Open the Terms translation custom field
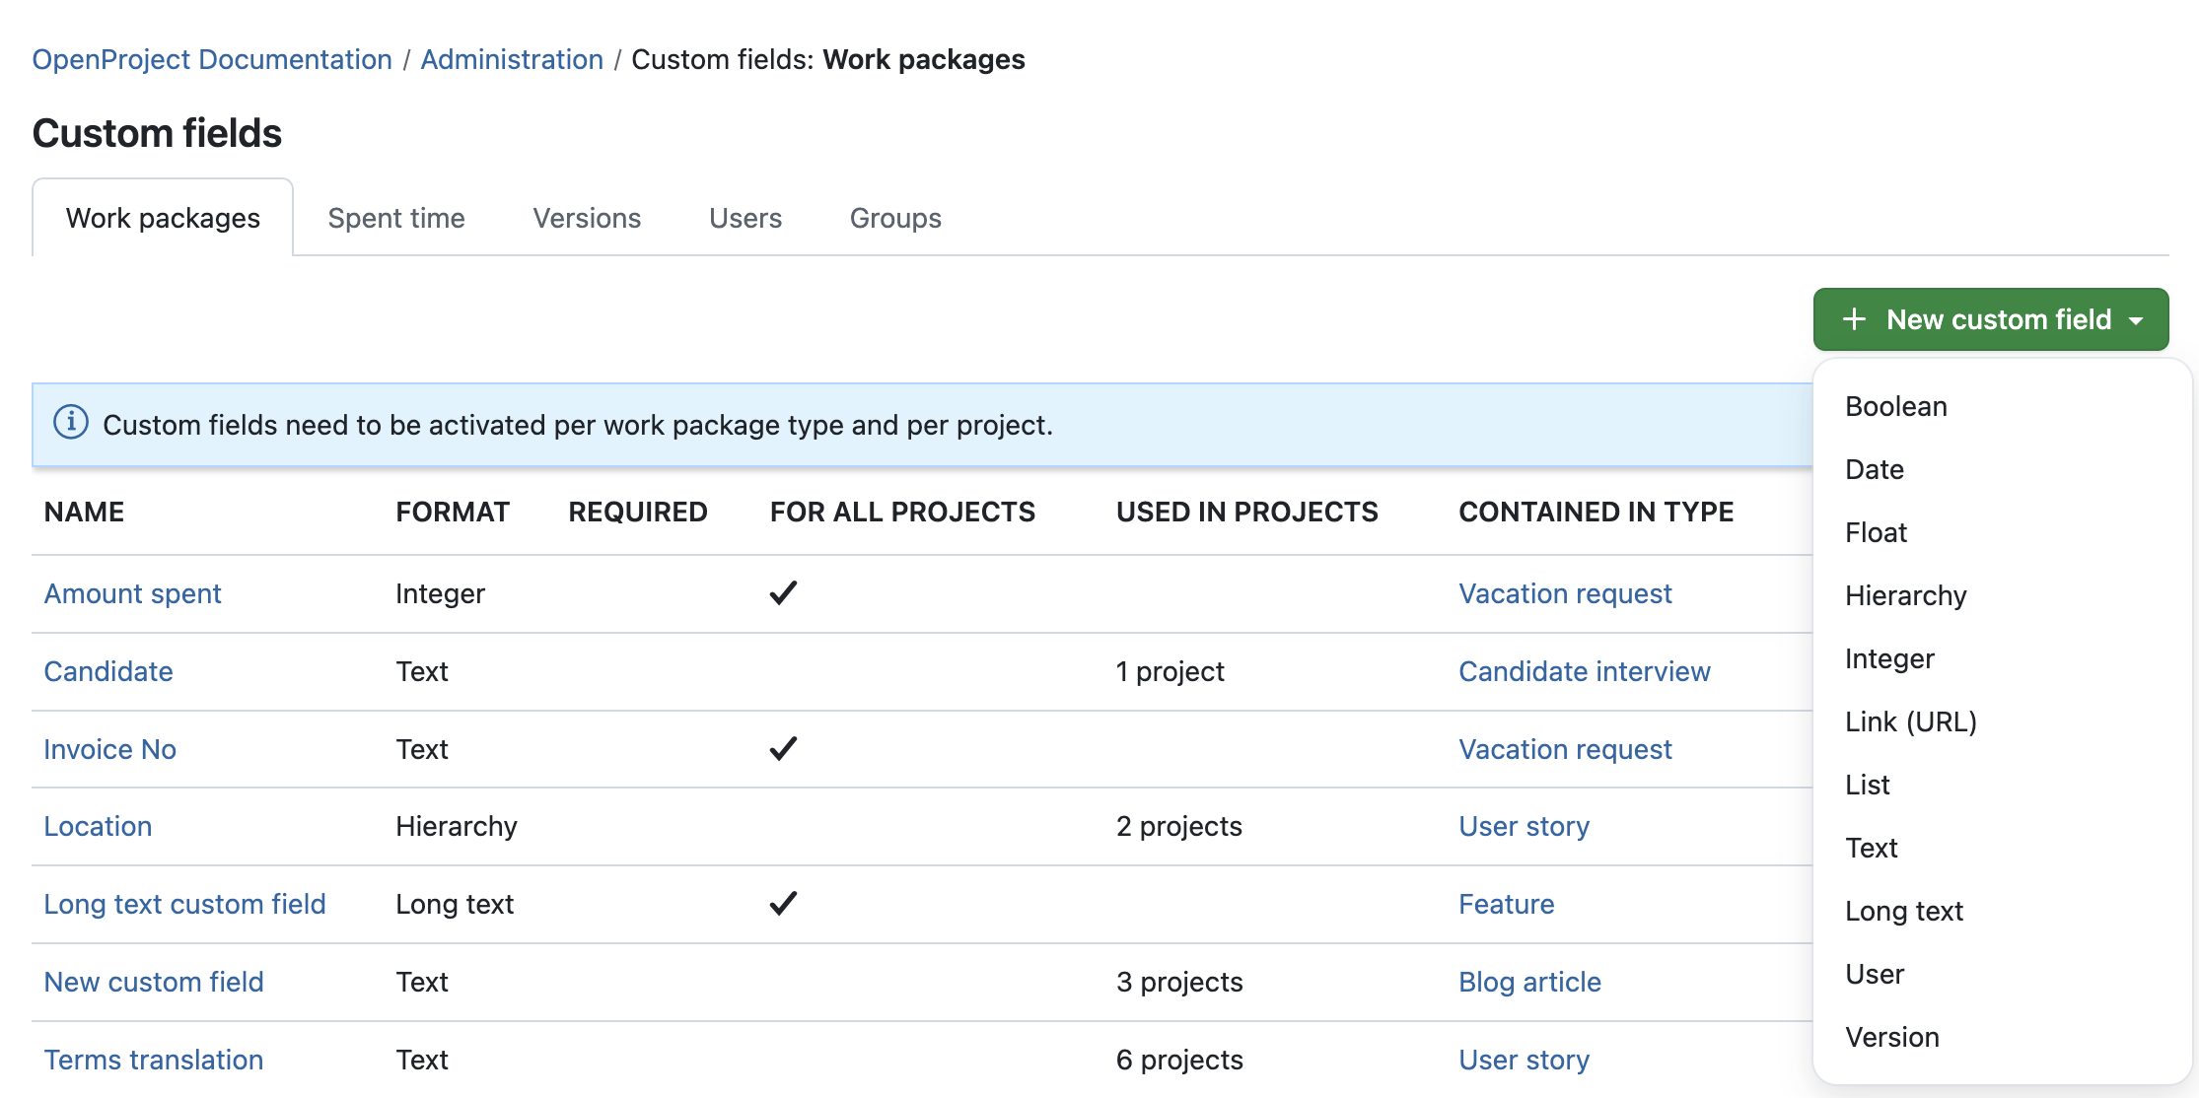 (x=153, y=1060)
